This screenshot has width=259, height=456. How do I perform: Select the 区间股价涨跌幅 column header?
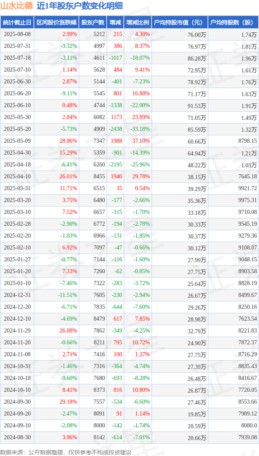[56, 22]
